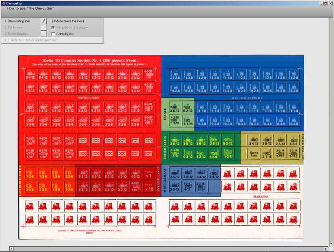Click the "MARKERS" label on the counter sheet
This screenshot has width=334, height=252.
tap(261, 196)
